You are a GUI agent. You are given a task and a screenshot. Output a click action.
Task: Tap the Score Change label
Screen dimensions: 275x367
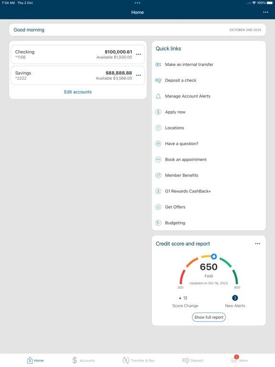[185, 306]
